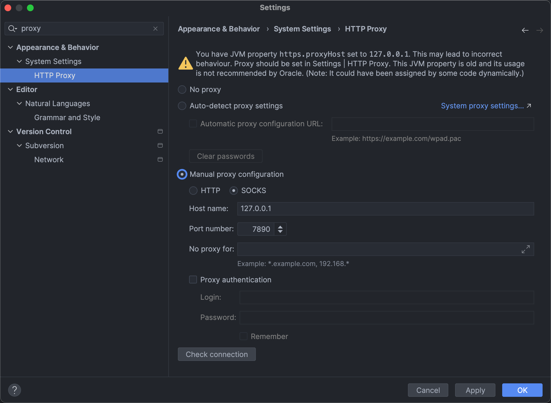Click project-level icon beside Network
This screenshot has height=403, width=551.
coord(160,159)
